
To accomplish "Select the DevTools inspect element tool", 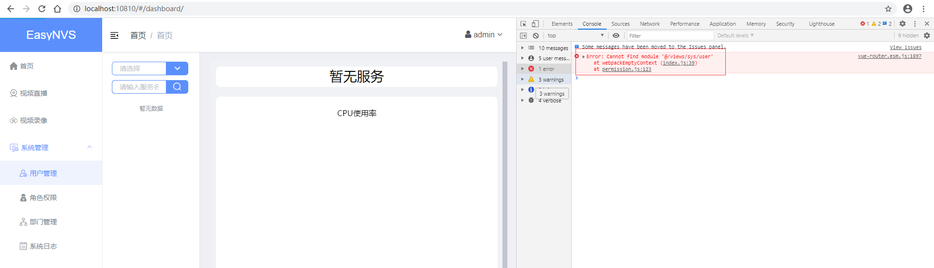I will point(523,24).
